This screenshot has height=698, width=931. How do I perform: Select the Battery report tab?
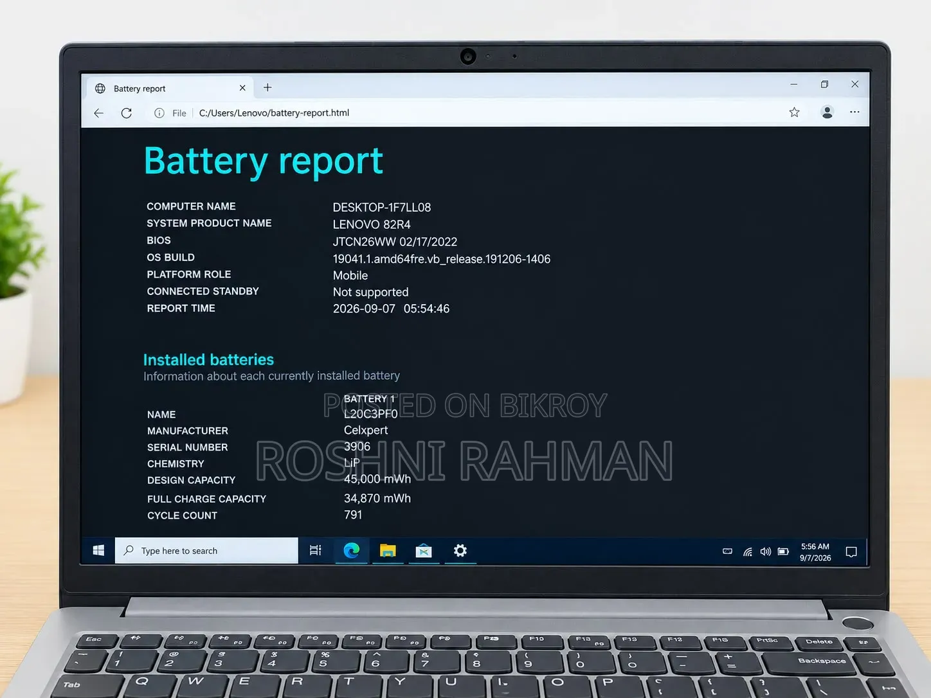coord(170,88)
